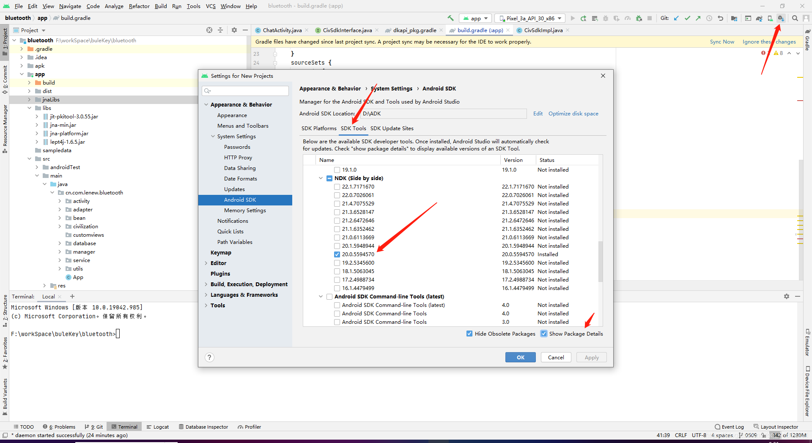Select the Debug toolbar icon
Viewport: 812px width, 443px height.
click(x=606, y=18)
